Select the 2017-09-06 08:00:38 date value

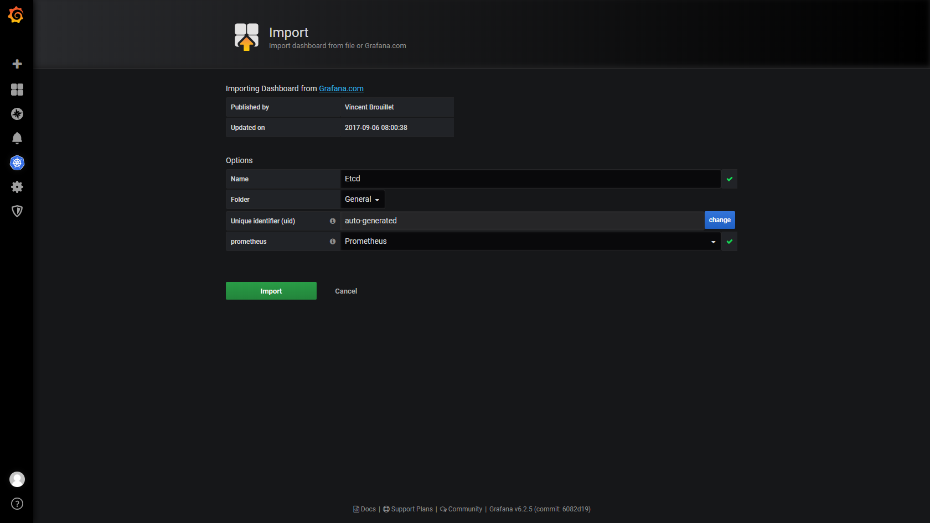pyautogui.click(x=376, y=128)
